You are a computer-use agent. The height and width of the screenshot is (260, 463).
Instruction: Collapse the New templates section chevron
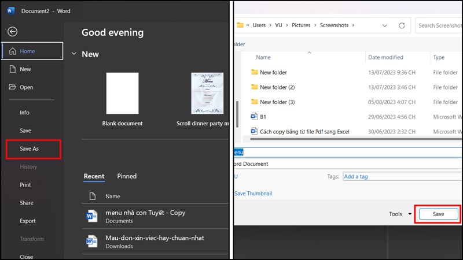coord(74,54)
